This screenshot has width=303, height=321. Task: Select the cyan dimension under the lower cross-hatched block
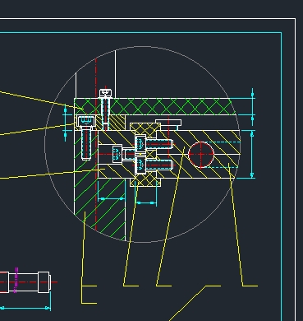click(146, 203)
